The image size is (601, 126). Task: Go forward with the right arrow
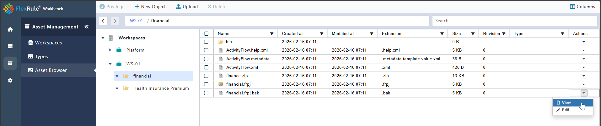point(115,21)
